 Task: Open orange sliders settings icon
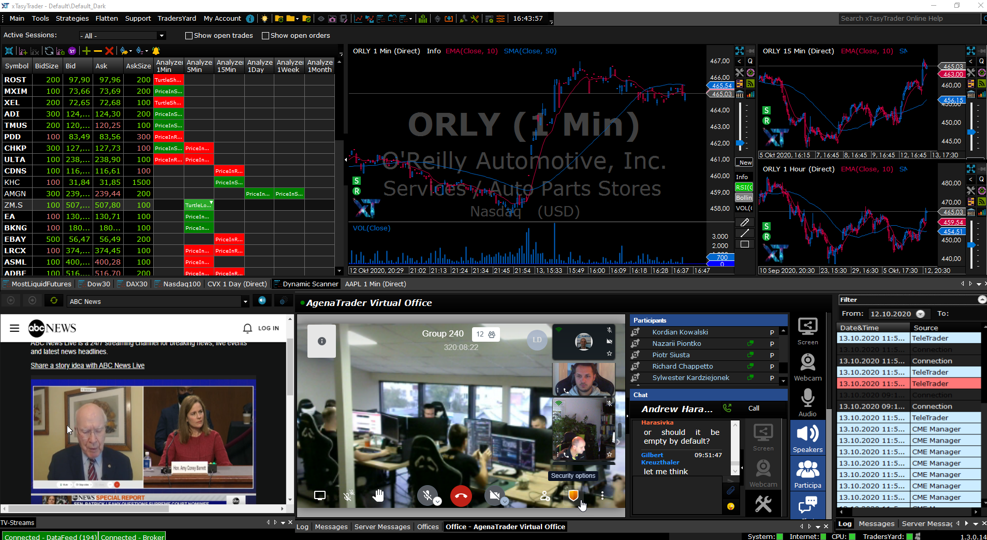(x=500, y=19)
